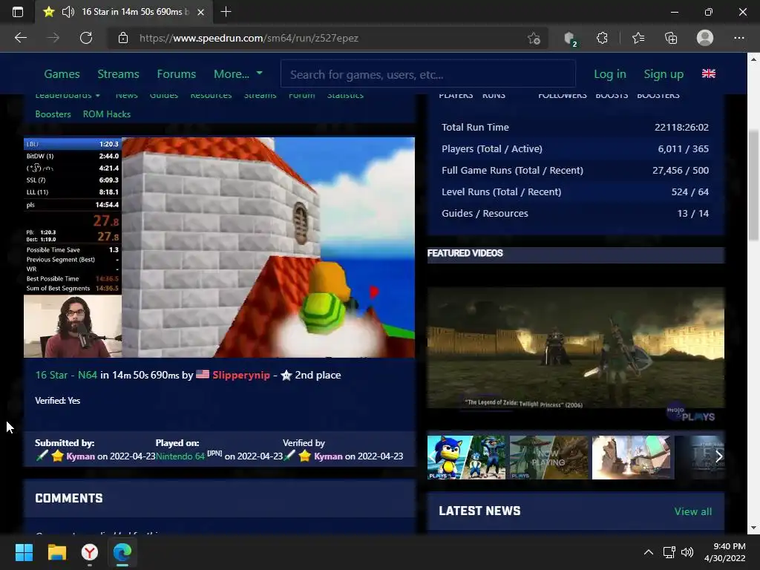The height and width of the screenshot is (570, 760).
Task: Open the browser profile avatar
Action: click(705, 38)
